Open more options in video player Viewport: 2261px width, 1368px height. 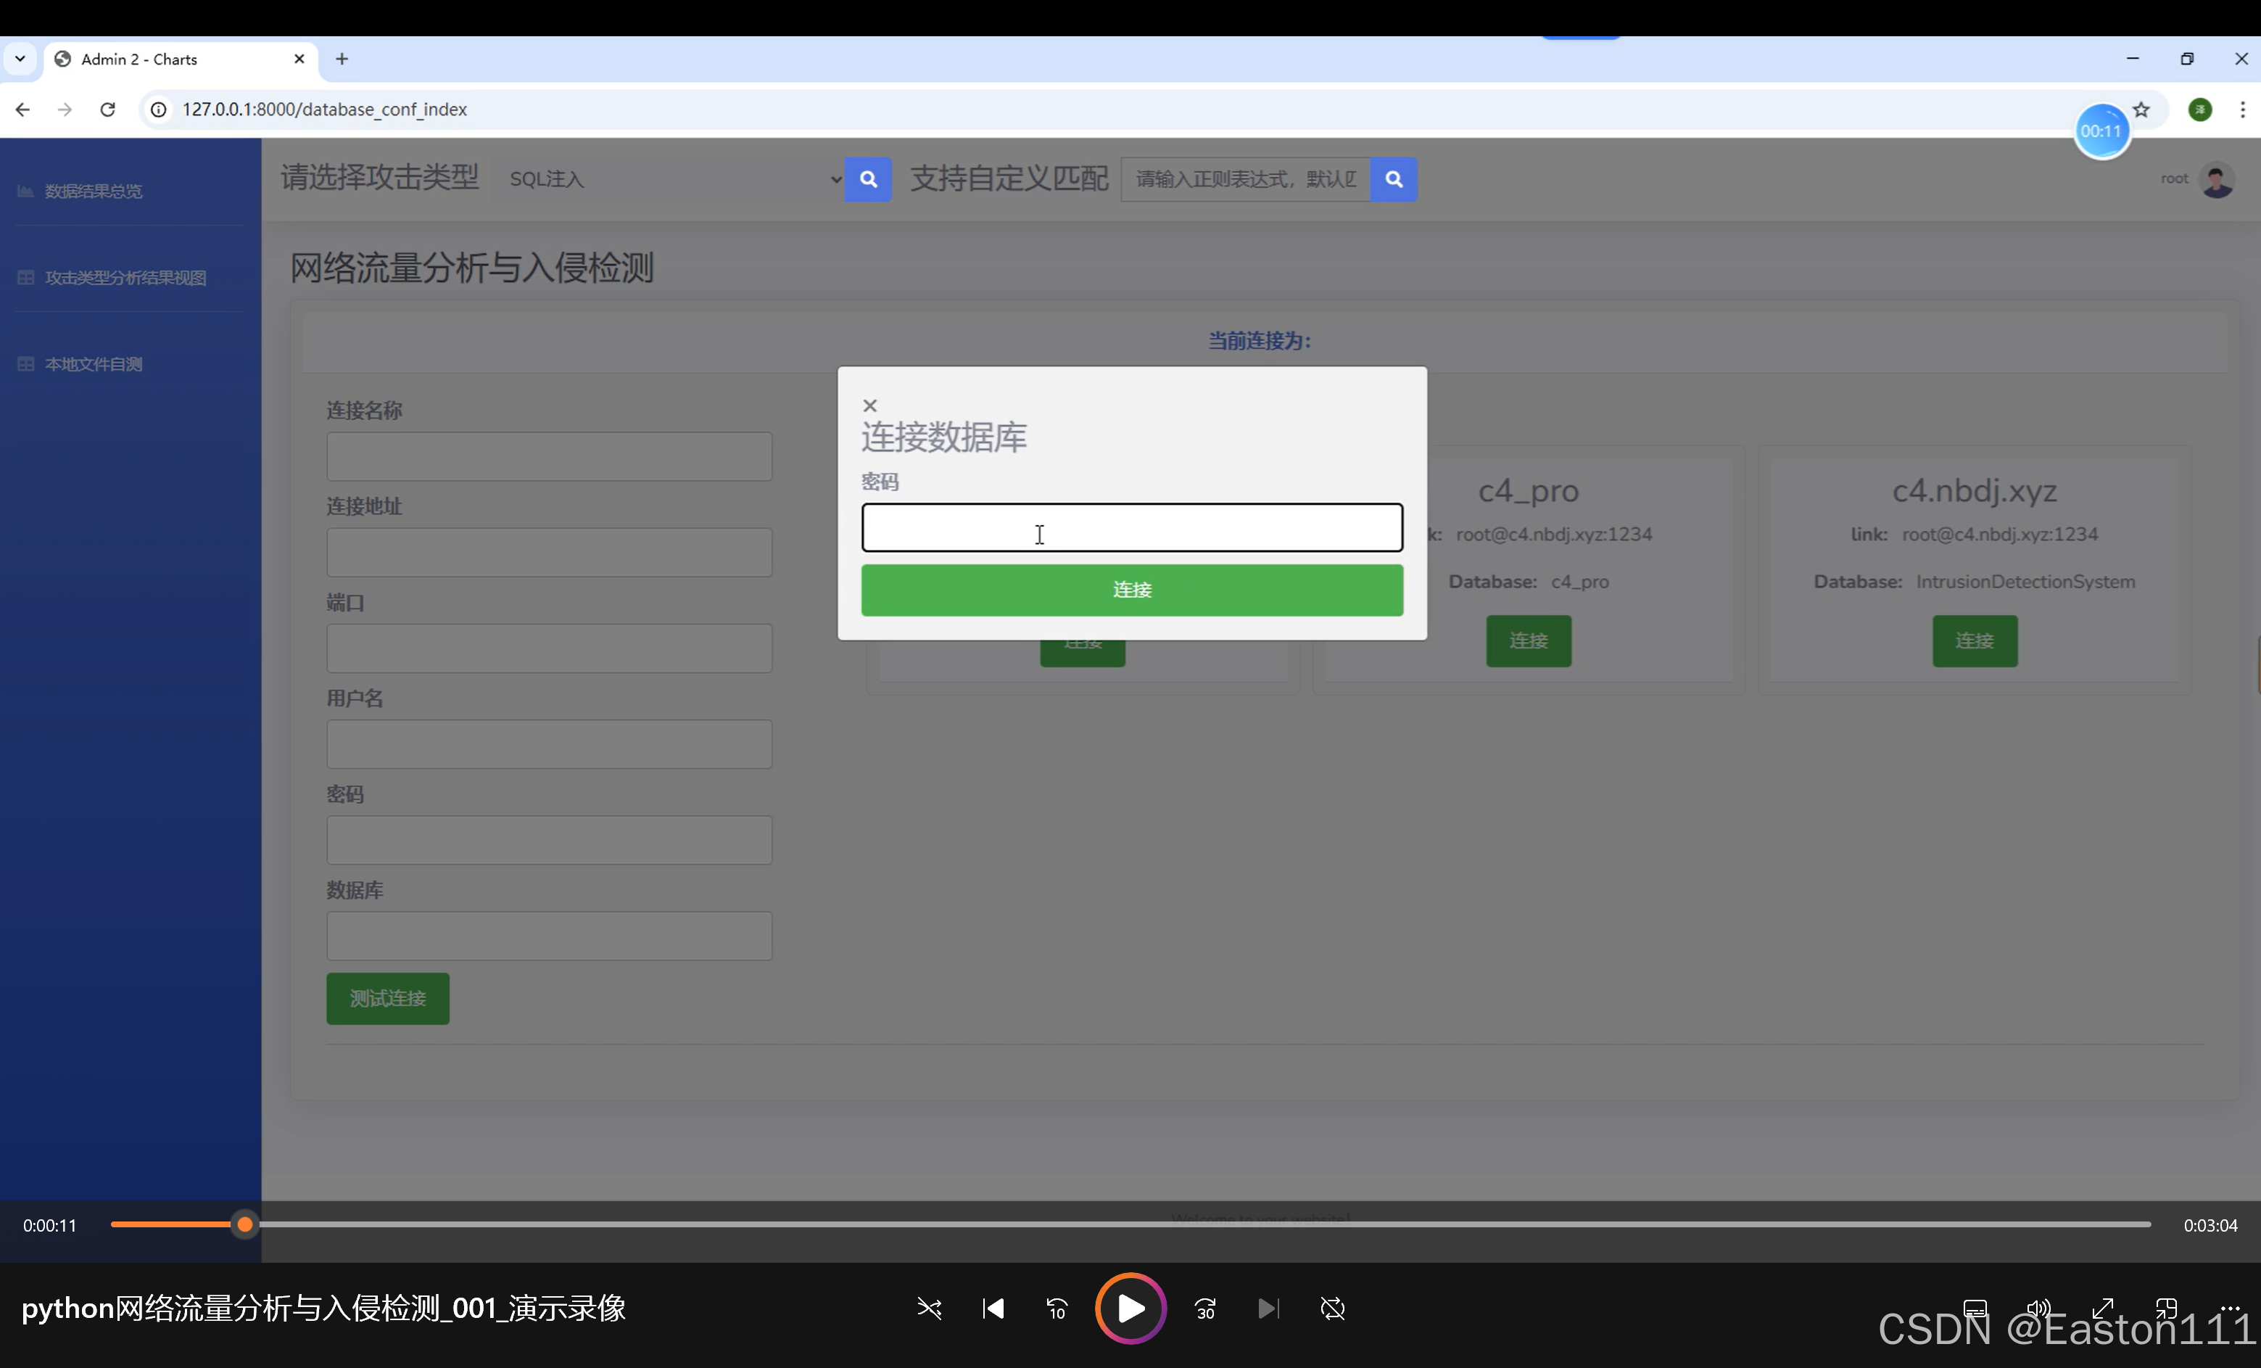pos(2230,1309)
